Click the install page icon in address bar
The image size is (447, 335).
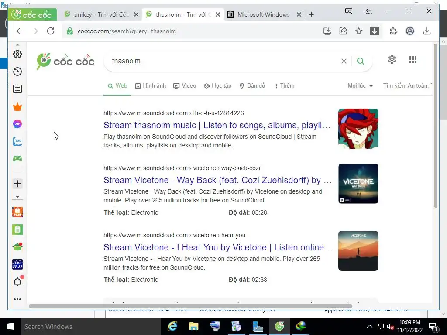(327, 31)
